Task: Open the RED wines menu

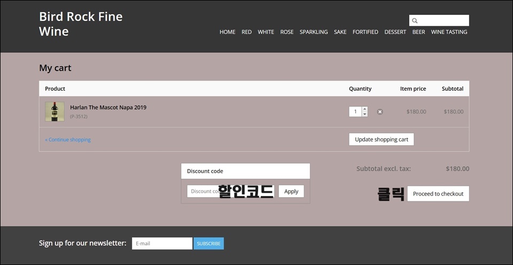Action: 247,32
